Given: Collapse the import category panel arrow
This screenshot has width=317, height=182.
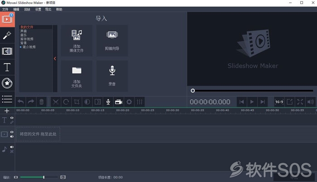Looking at the screenshot, I should 55,59.
